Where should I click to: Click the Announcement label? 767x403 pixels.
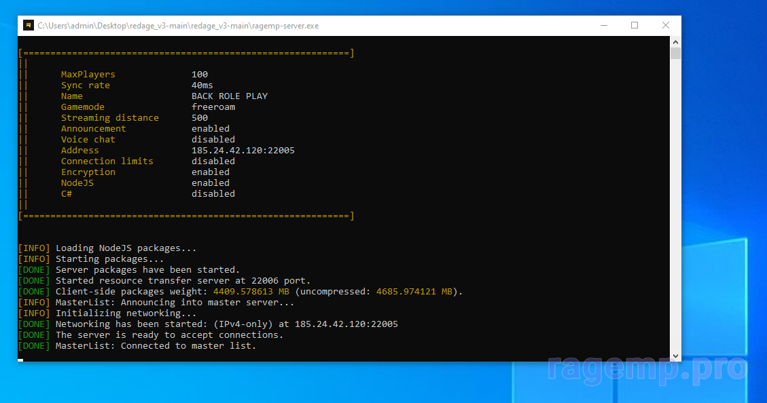[x=94, y=128]
